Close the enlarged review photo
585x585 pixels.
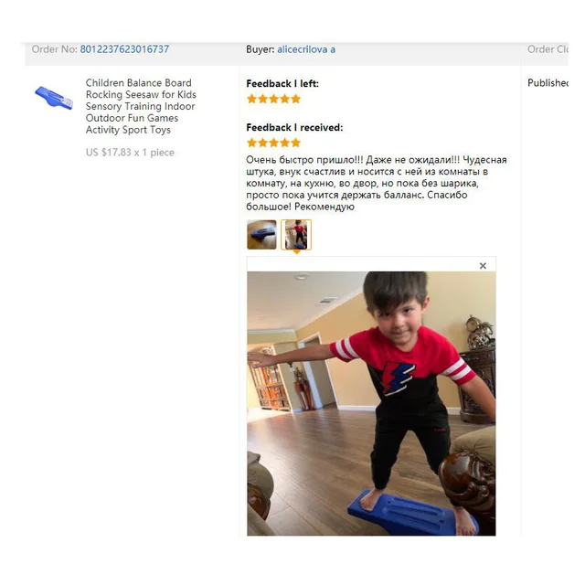pyautogui.click(x=483, y=266)
